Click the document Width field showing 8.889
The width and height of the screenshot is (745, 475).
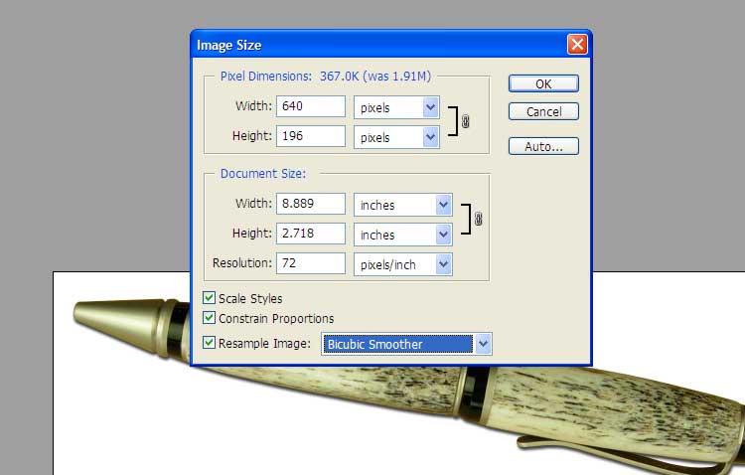[x=311, y=204]
